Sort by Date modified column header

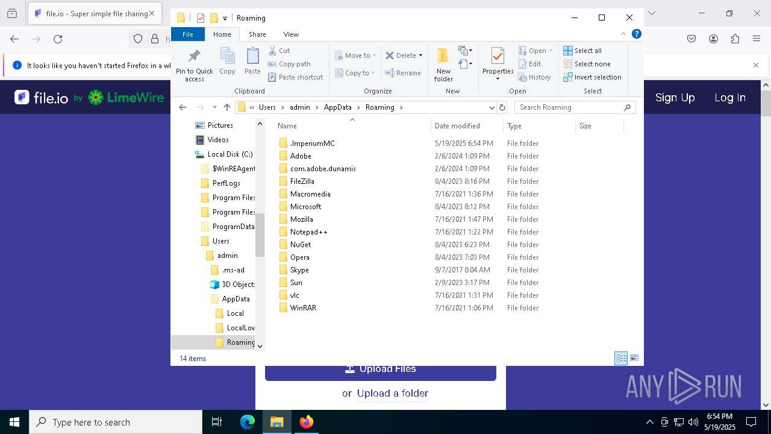click(457, 126)
